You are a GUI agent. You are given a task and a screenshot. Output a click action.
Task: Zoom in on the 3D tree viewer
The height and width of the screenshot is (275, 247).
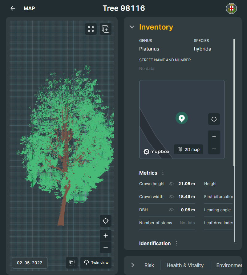(x=106, y=236)
